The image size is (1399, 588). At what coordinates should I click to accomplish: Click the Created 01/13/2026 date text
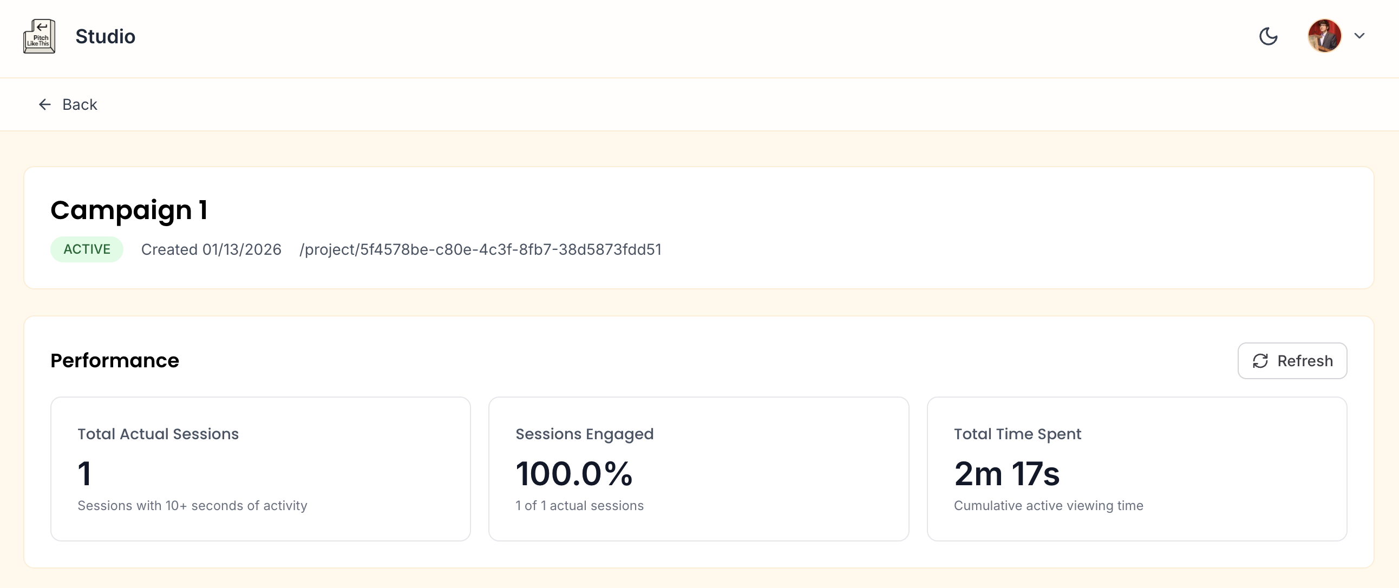(x=211, y=249)
